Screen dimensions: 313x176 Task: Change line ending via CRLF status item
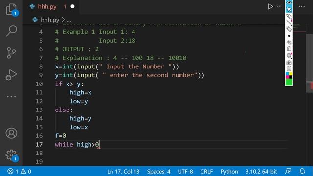[206, 171]
